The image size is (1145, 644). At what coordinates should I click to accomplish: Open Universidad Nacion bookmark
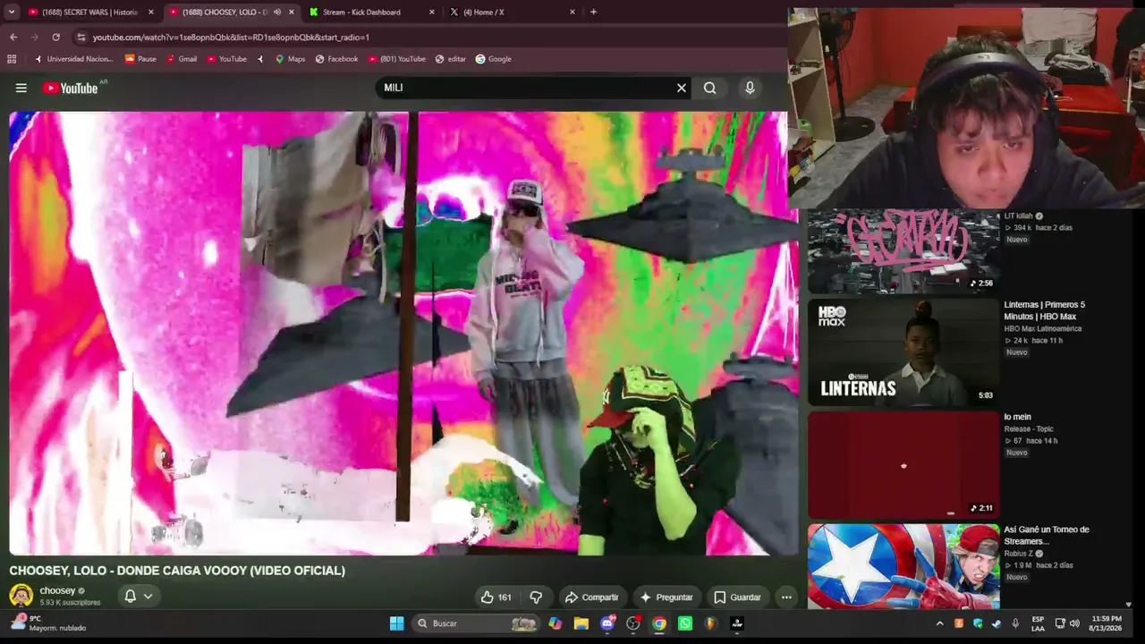(x=73, y=59)
